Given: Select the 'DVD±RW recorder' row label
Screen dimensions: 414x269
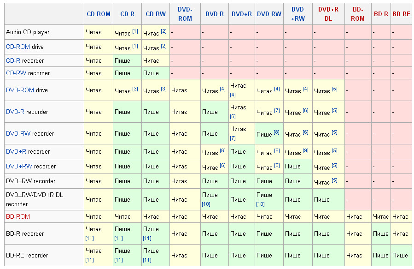Looking at the screenshot, I should pos(31,181).
